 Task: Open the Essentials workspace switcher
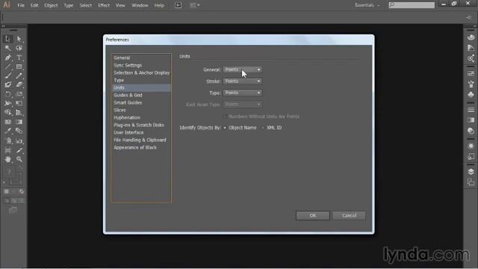[367, 5]
